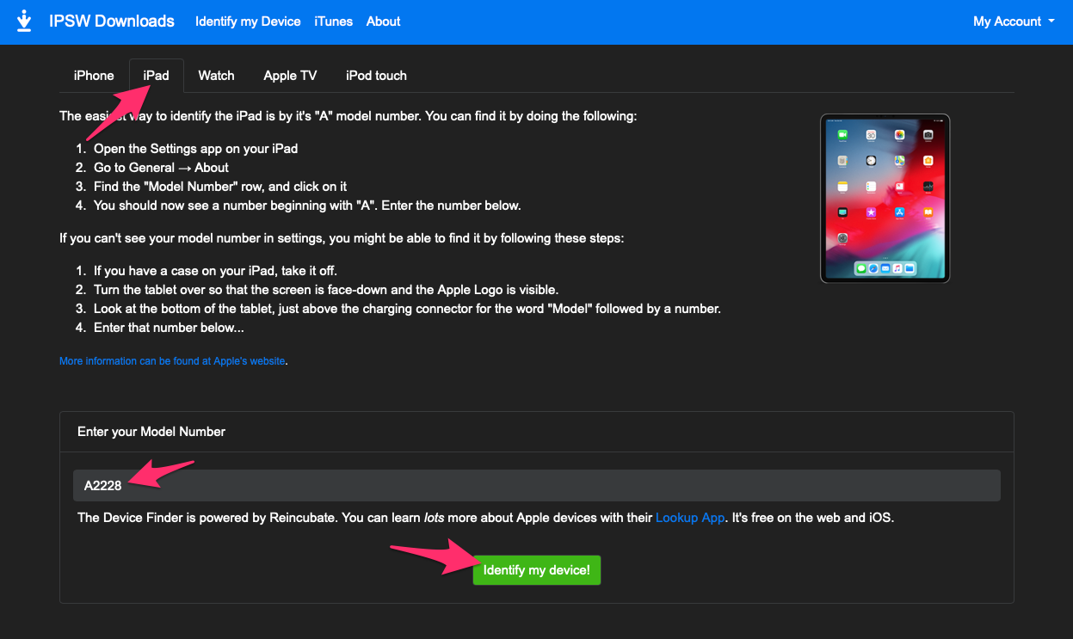Expand the My Account dropdown
Image resolution: width=1073 pixels, height=639 pixels.
pos(1014,22)
